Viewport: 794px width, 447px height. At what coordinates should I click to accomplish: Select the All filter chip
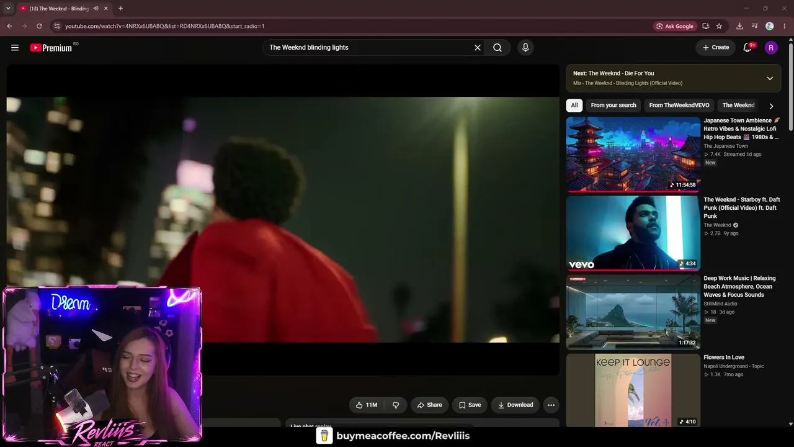pyautogui.click(x=574, y=106)
